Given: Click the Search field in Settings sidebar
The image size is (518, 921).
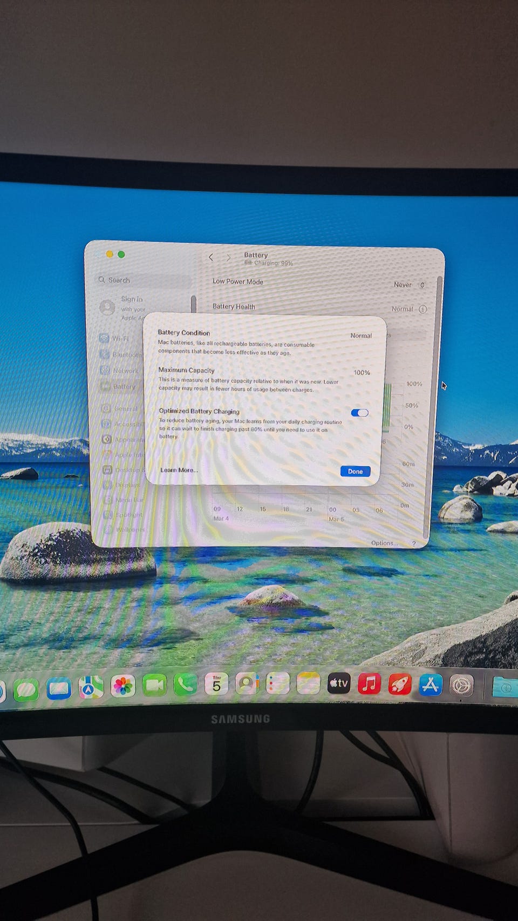Looking at the screenshot, I should (143, 280).
